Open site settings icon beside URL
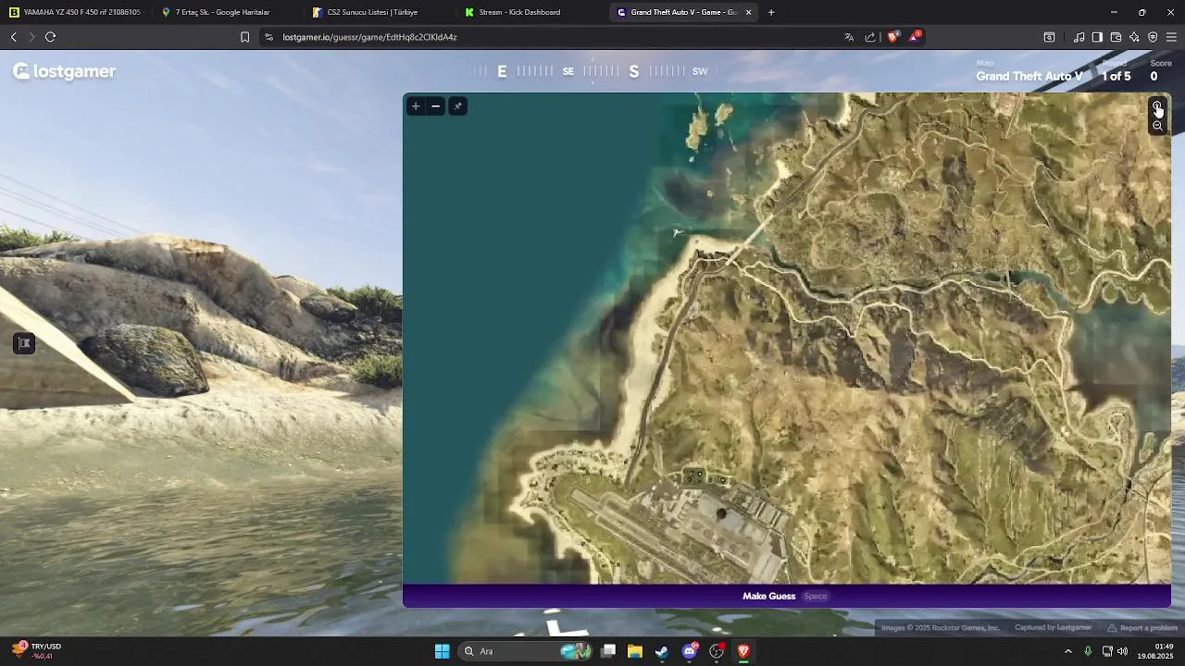The image size is (1185, 666). pyautogui.click(x=268, y=37)
